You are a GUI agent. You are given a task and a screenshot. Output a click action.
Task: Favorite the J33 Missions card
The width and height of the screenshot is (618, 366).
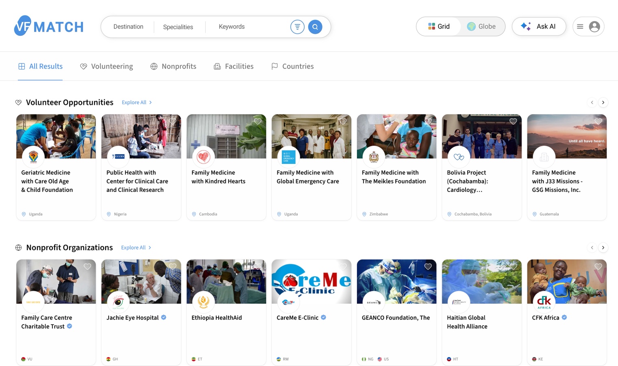[x=598, y=121]
